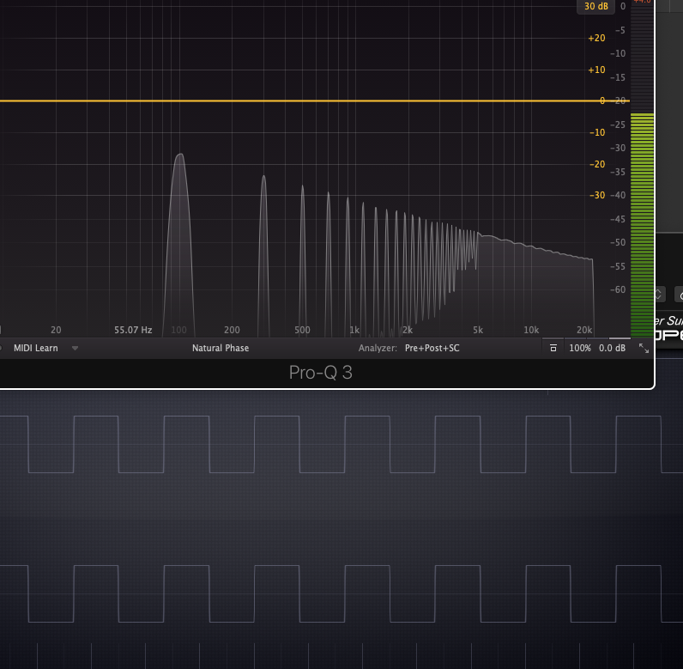Click the 5k frequency axis label
The height and width of the screenshot is (669, 683).
coord(478,330)
